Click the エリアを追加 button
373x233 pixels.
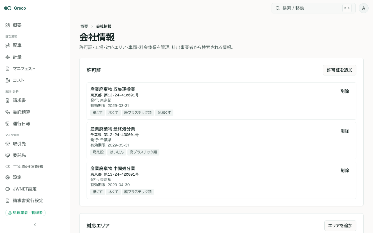(x=340, y=226)
